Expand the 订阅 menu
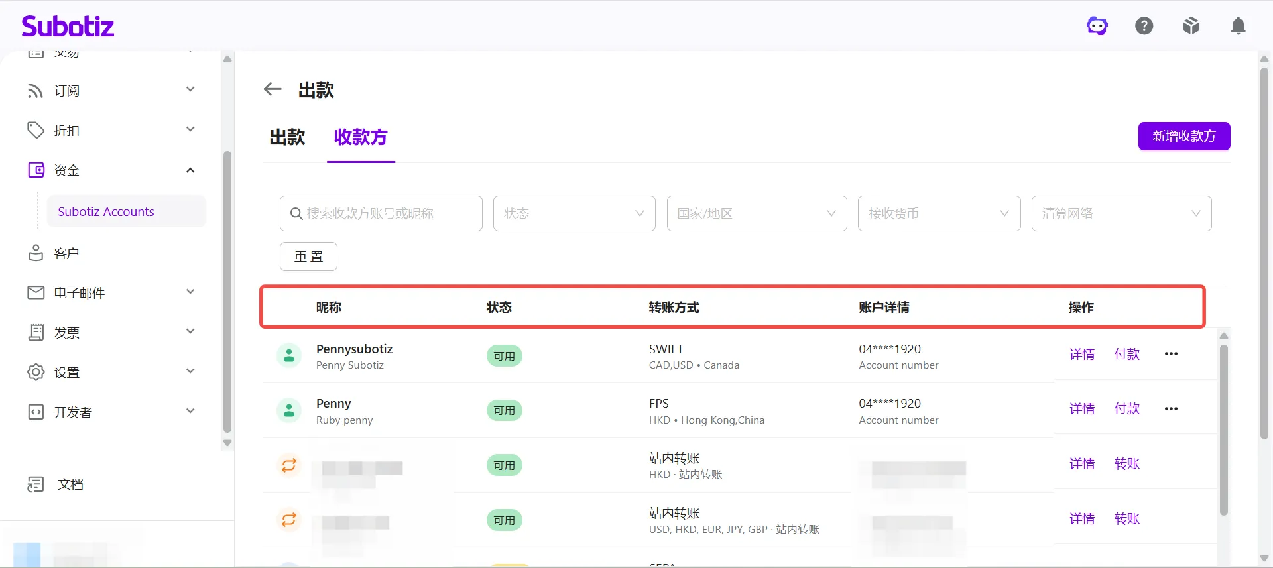The height and width of the screenshot is (568, 1273). (190, 89)
